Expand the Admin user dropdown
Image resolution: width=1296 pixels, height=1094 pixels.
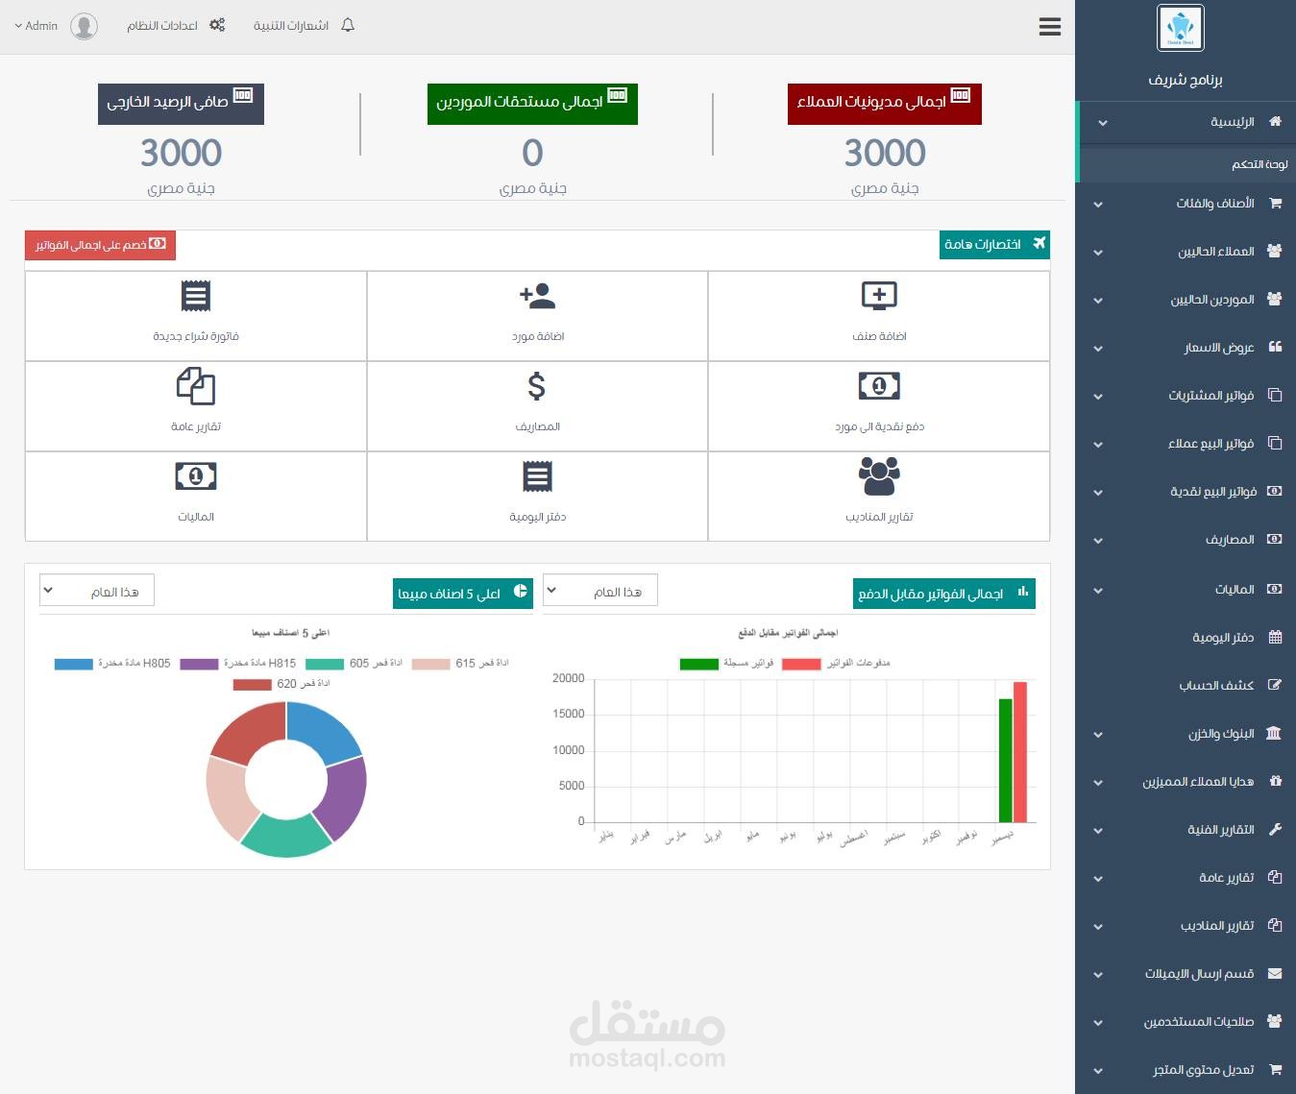point(37,26)
